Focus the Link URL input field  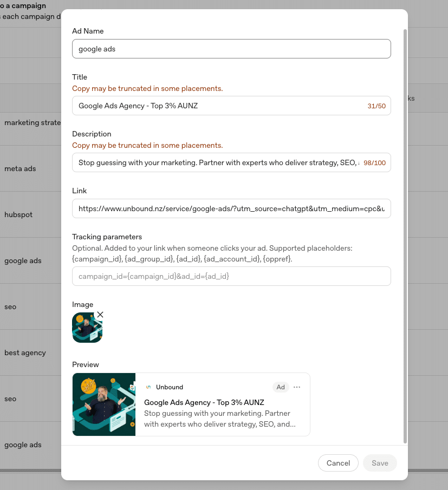click(x=231, y=208)
